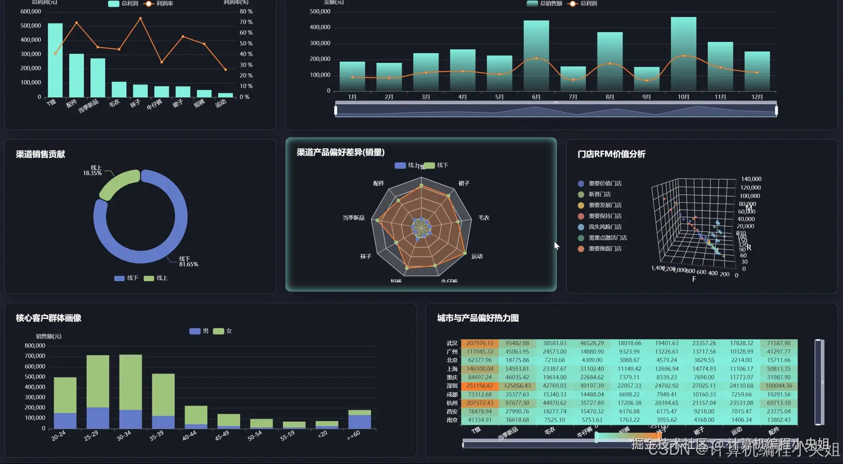The width and height of the screenshot is (843, 464).
Task: Click 核心客户群体画像 panel title
Action: pos(48,318)
